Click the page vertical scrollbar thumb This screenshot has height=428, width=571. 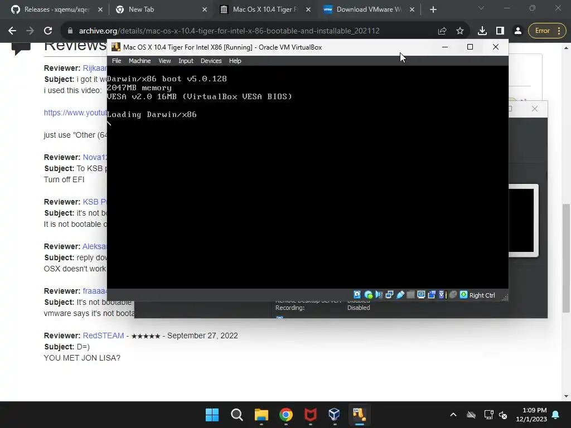click(566, 257)
